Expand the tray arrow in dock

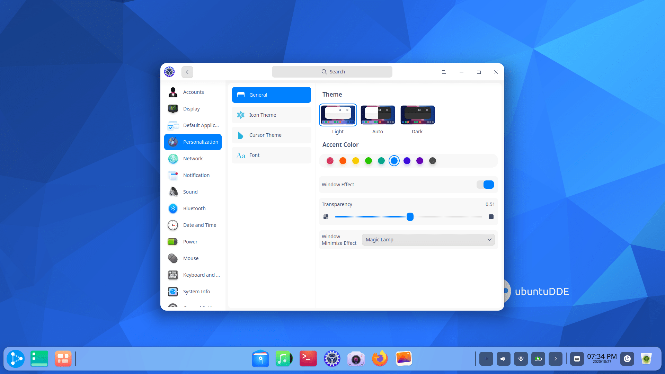[x=556, y=359]
